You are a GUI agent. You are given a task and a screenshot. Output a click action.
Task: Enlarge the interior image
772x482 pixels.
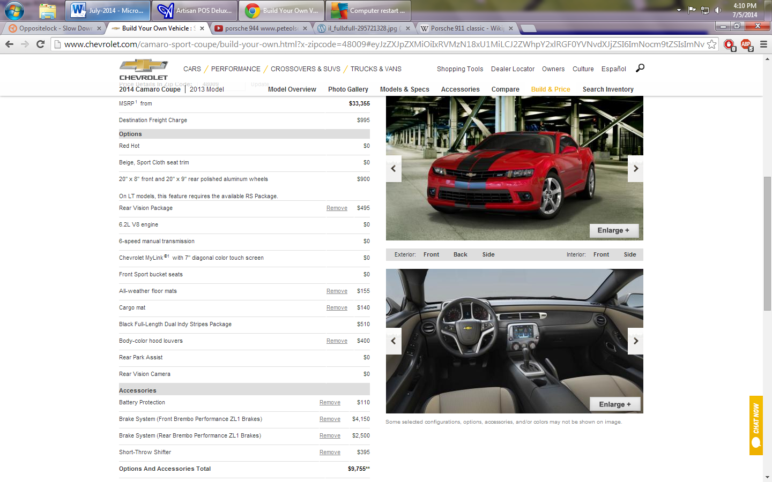tap(615, 404)
